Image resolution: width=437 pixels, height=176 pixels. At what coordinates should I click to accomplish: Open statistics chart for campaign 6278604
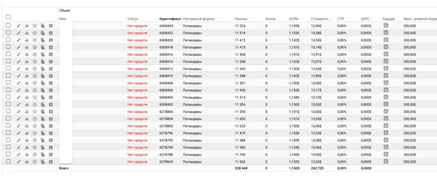pyautogui.click(x=27, y=162)
